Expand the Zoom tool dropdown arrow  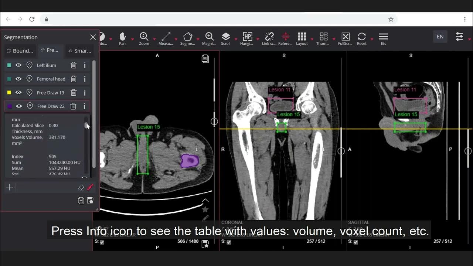tap(154, 39)
